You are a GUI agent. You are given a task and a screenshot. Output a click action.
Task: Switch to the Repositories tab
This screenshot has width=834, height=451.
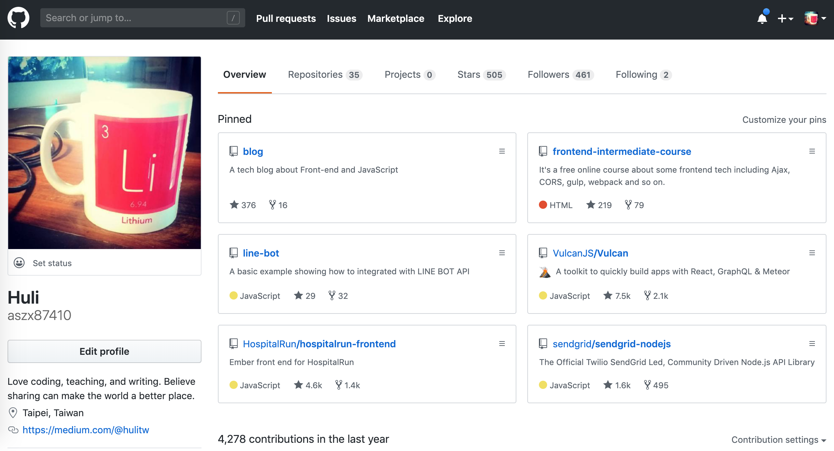[324, 75]
